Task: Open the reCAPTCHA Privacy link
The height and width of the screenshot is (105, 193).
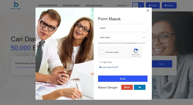Action: (133, 56)
